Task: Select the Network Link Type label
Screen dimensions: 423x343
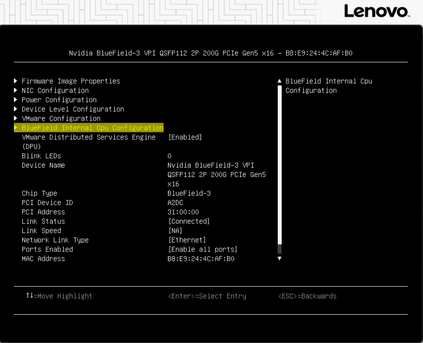Action: pyautogui.click(x=55, y=240)
